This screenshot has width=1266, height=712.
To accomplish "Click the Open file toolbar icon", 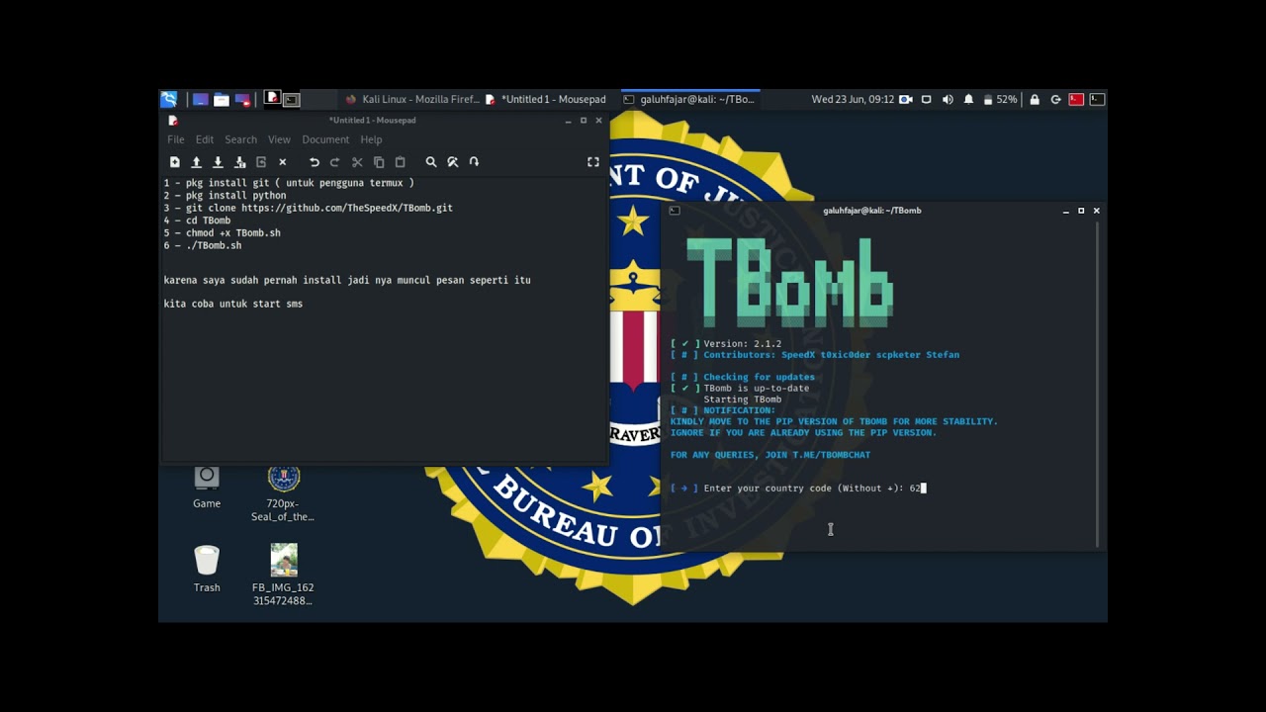I will point(196,162).
